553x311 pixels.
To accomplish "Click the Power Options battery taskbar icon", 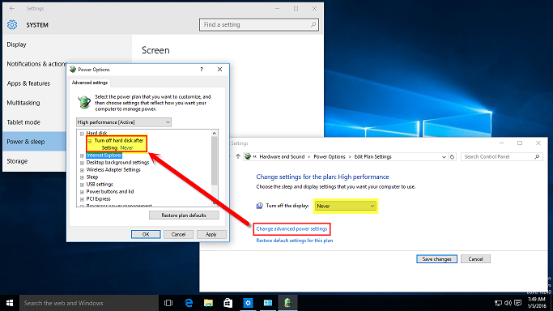I will tap(287, 303).
